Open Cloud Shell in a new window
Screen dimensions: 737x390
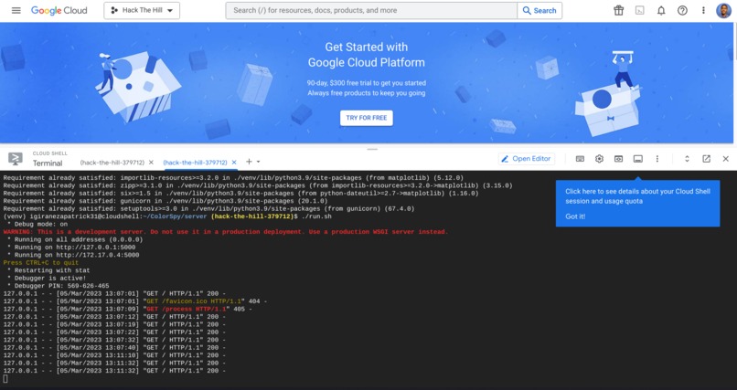706,159
